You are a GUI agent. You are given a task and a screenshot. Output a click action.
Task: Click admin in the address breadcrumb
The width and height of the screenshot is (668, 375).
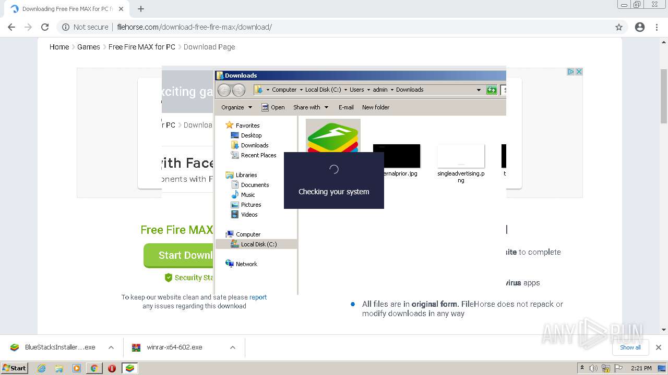point(380,90)
